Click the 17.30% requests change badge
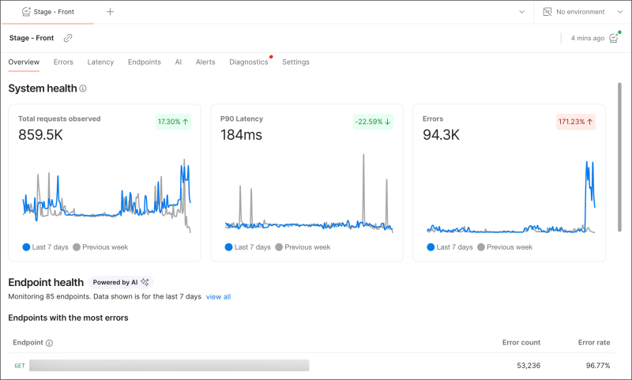632x380 pixels. point(173,122)
